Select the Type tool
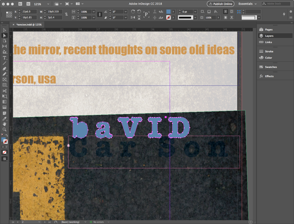This screenshot has height=224, width=294. click(5, 58)
